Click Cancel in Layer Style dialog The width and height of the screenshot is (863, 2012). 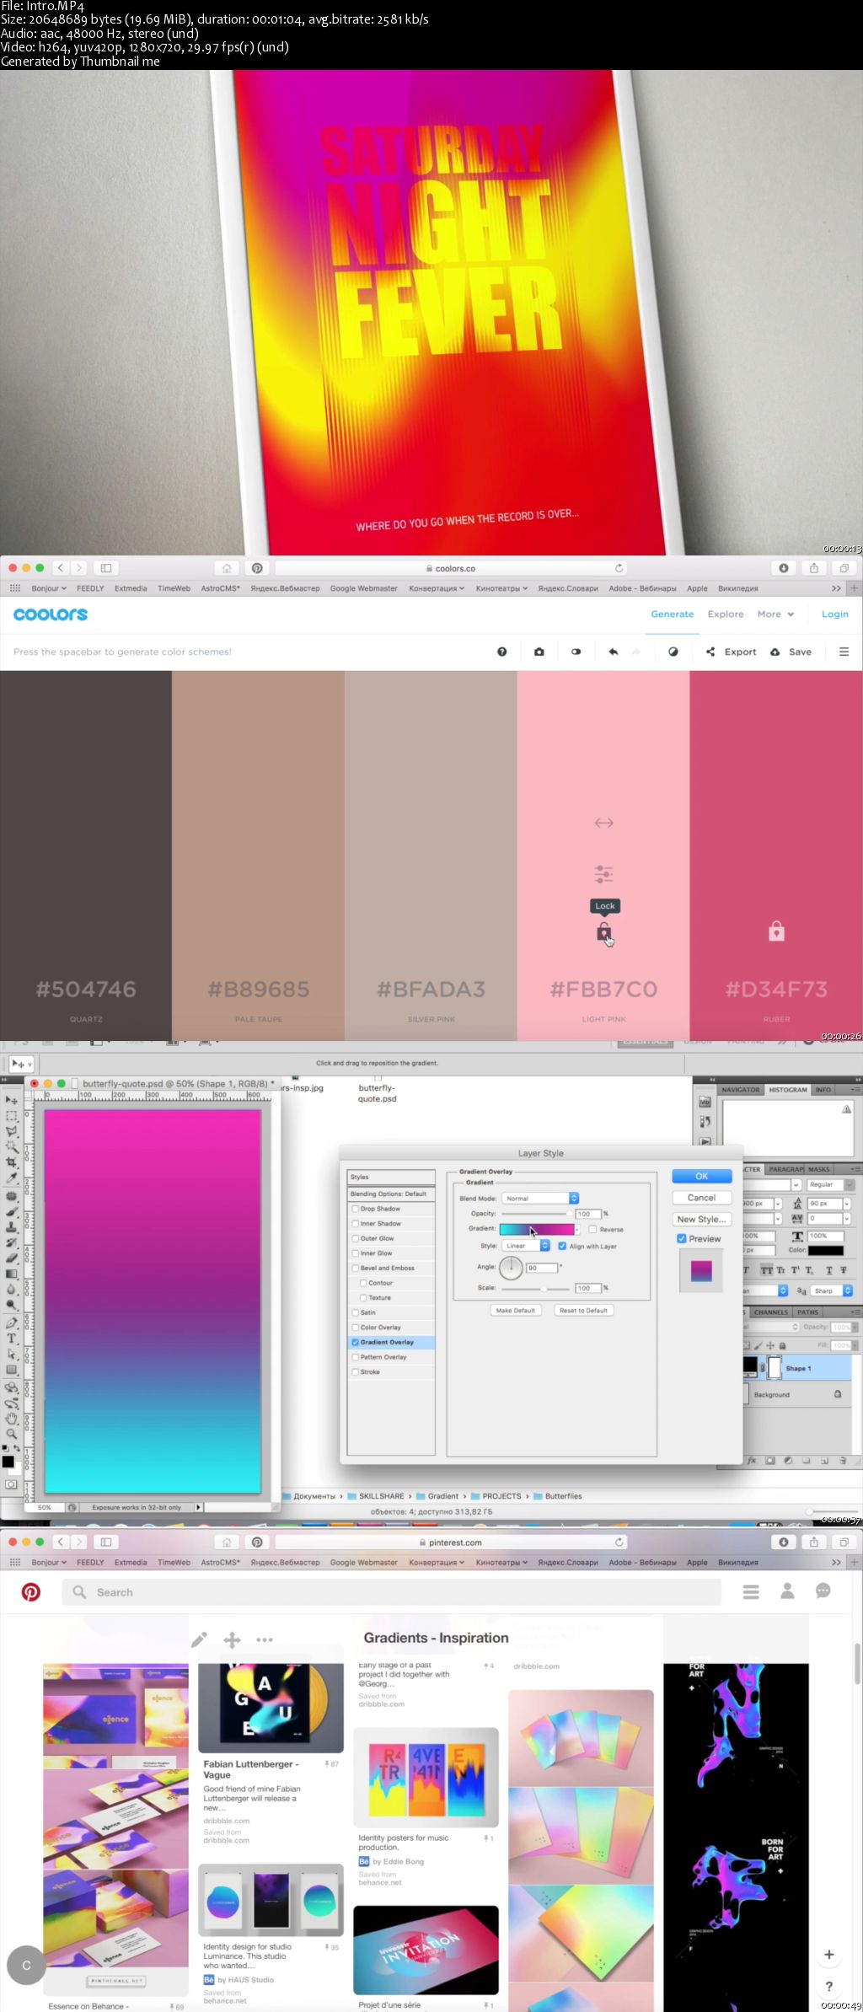[701, 1198]
